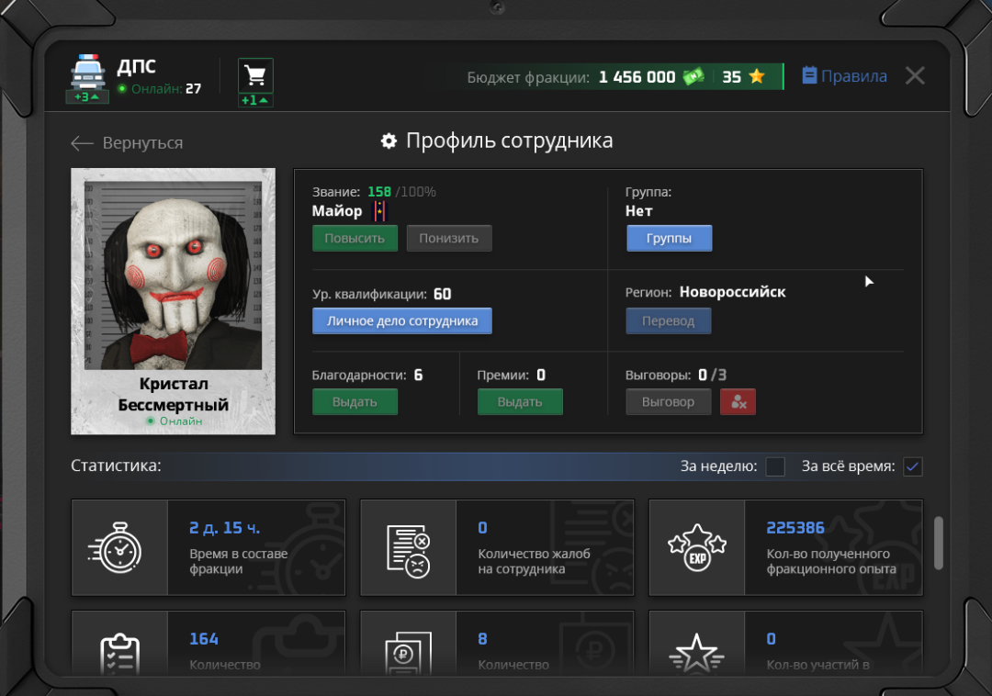Expand the +1 indicator under cart icon
Screen dimensions: 992x696
pos(255,100)
